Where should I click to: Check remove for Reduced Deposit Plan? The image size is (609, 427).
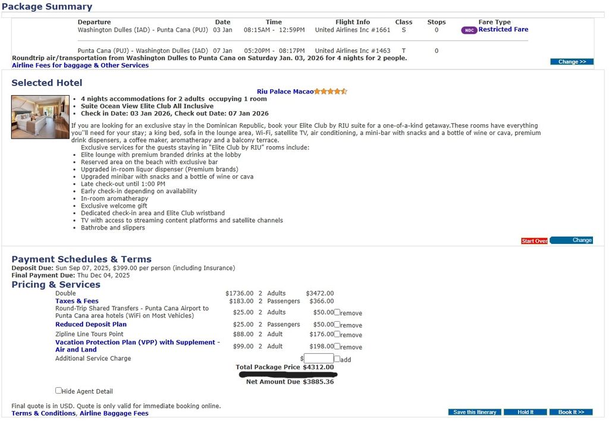[x=337, y=325]
